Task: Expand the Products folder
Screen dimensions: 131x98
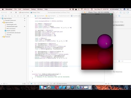Action: click(x=2, y=37)
